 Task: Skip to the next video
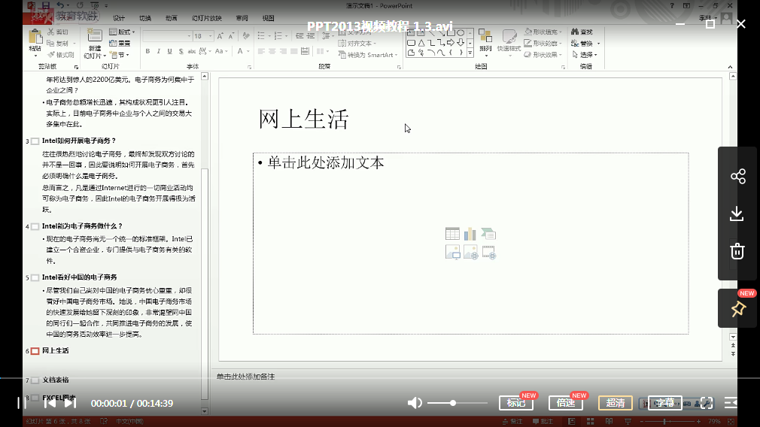tap(70, 403)
